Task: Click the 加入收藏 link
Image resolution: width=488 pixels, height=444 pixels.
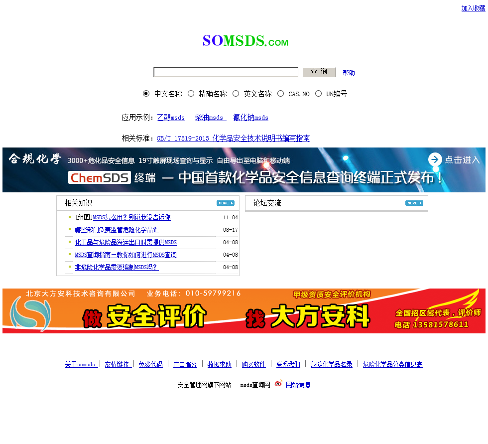Action: point(473,8)
